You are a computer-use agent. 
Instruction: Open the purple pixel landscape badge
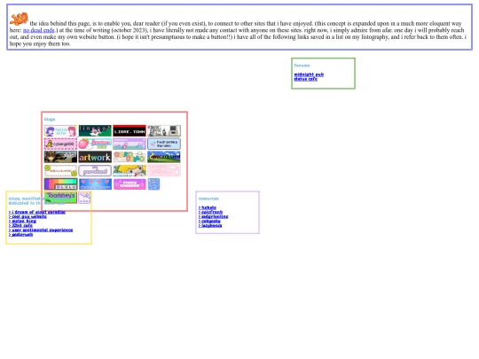pyautogui.click(x=130, y=144)
